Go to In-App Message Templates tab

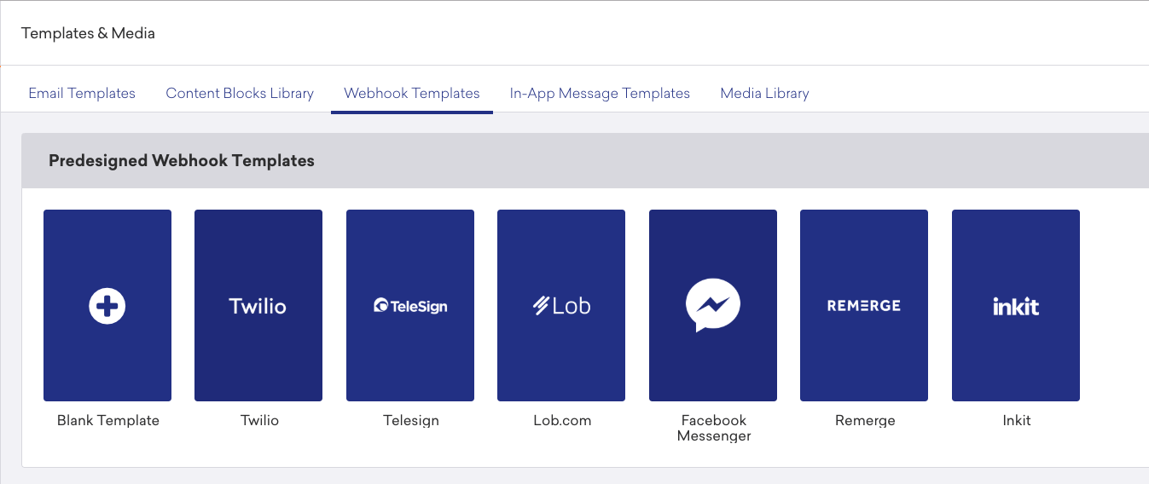[x=600, y=93]
